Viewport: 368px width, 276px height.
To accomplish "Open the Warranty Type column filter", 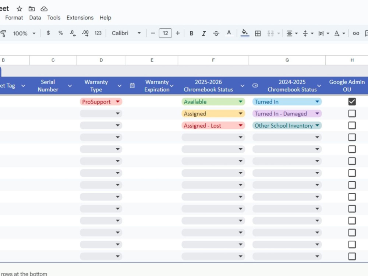I will coord(120,86).
